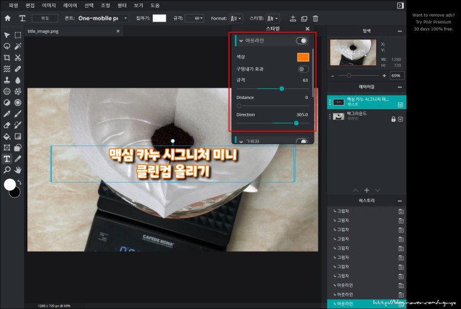Click the 편집 button in options bar
This screenshot has width=461, height=309.
coord(45,18)
